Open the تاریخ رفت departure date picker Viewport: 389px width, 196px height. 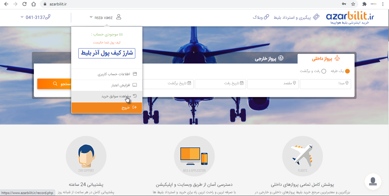220,84
